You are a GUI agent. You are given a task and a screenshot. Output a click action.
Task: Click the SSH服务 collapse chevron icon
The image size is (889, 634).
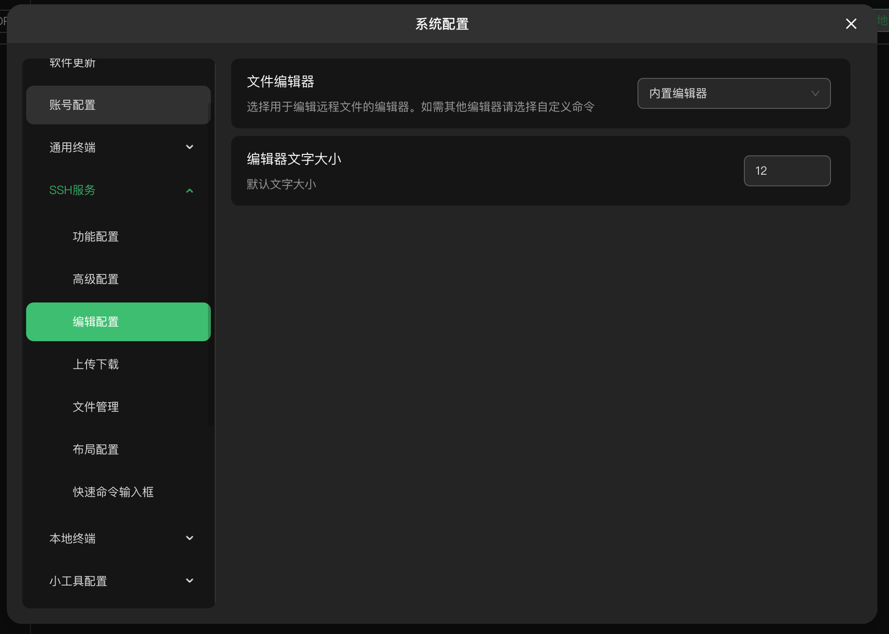click(x=189, y=190)
